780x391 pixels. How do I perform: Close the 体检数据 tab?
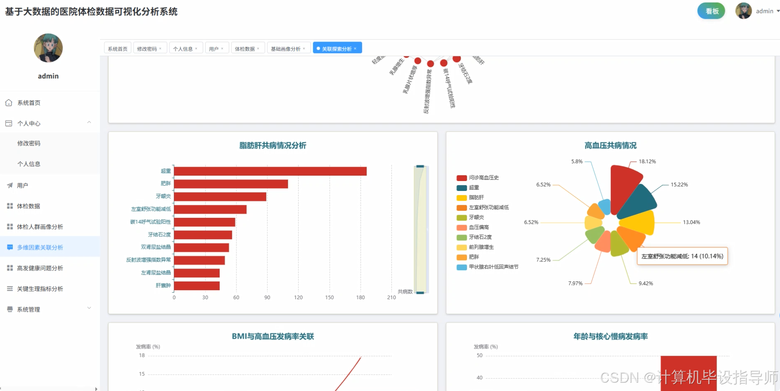tap(258, 49)
